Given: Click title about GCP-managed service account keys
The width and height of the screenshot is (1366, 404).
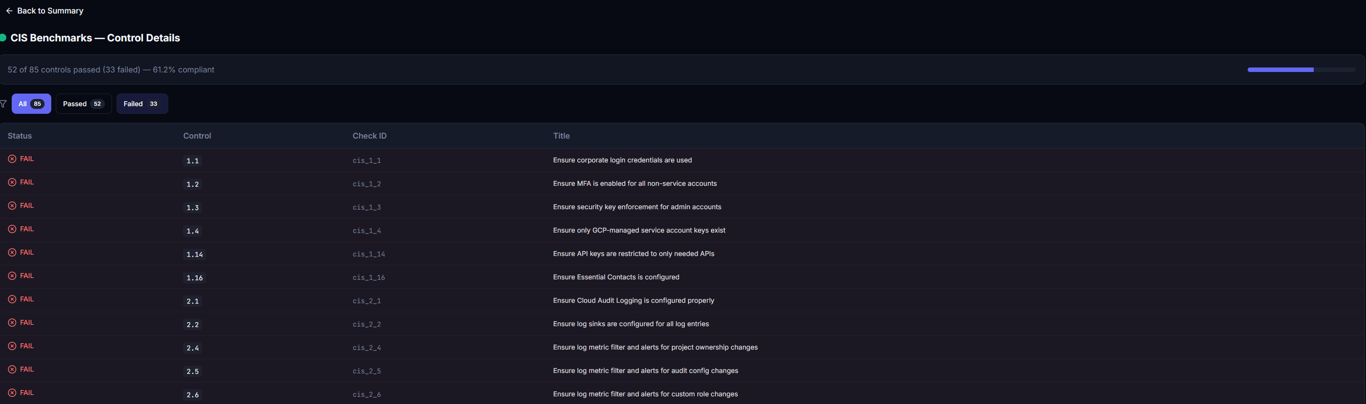Looking at the screenshot, I should click(639, 230).
